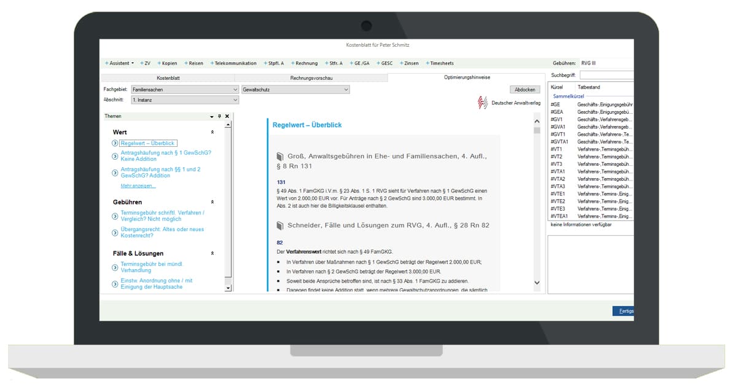Screen dimensions: 737x392
Task: Close the Themen panel with the X icon
Action: 227,116
